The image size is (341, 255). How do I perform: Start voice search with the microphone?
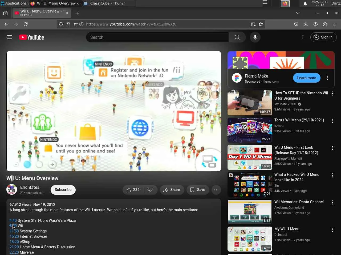pos(255,37)
